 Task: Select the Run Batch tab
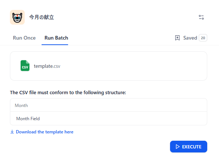pos(56,38)
